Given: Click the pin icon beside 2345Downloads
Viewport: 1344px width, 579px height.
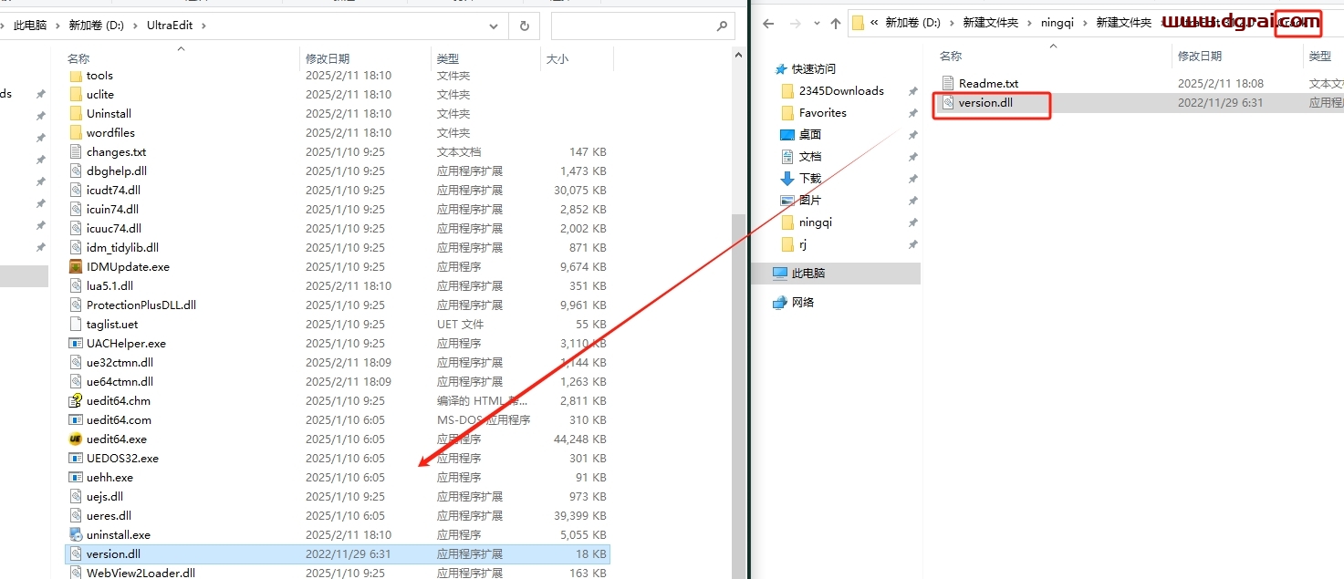Looking at the screenshot, I should click(912, 91).
